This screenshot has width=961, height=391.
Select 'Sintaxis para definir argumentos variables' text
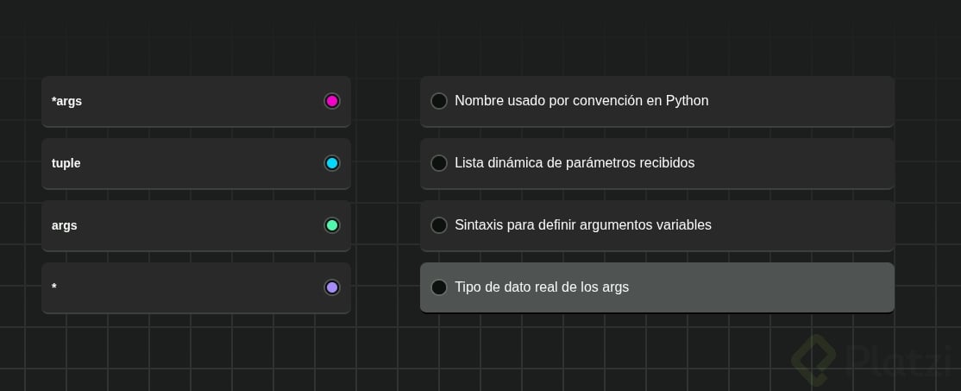583,225
